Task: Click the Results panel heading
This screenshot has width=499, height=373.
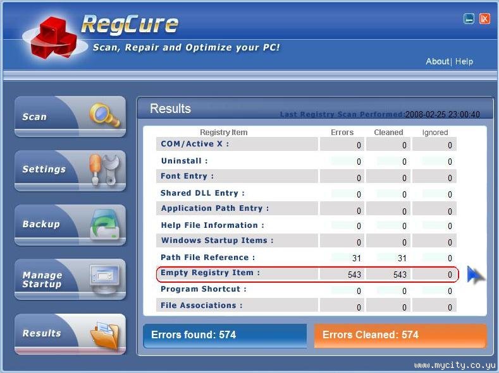Action: (x=170, y=109)
